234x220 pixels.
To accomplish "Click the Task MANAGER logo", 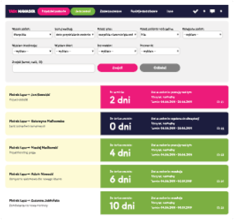I will (22, 11).
